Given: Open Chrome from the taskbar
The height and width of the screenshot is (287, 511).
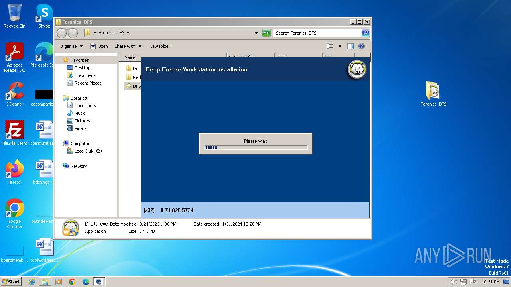Looking at the screenshot, I should coord(72,282).
